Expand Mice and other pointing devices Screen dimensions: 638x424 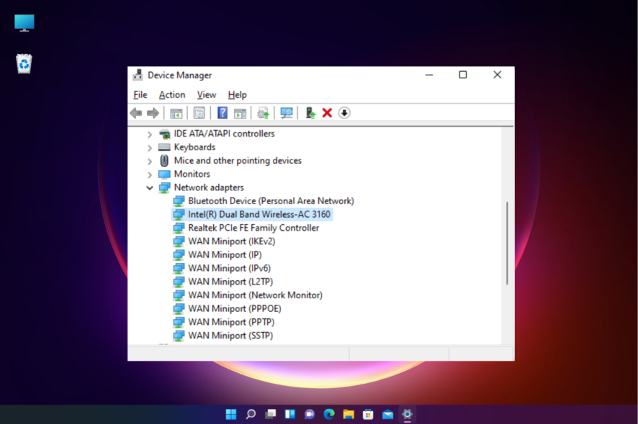pyautogui.click(x=150, y=161)
